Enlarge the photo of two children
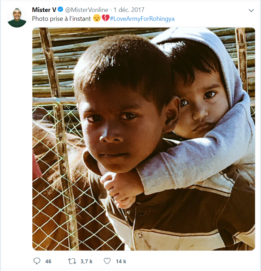Screen dimensions: 261x271 (143, 139)
